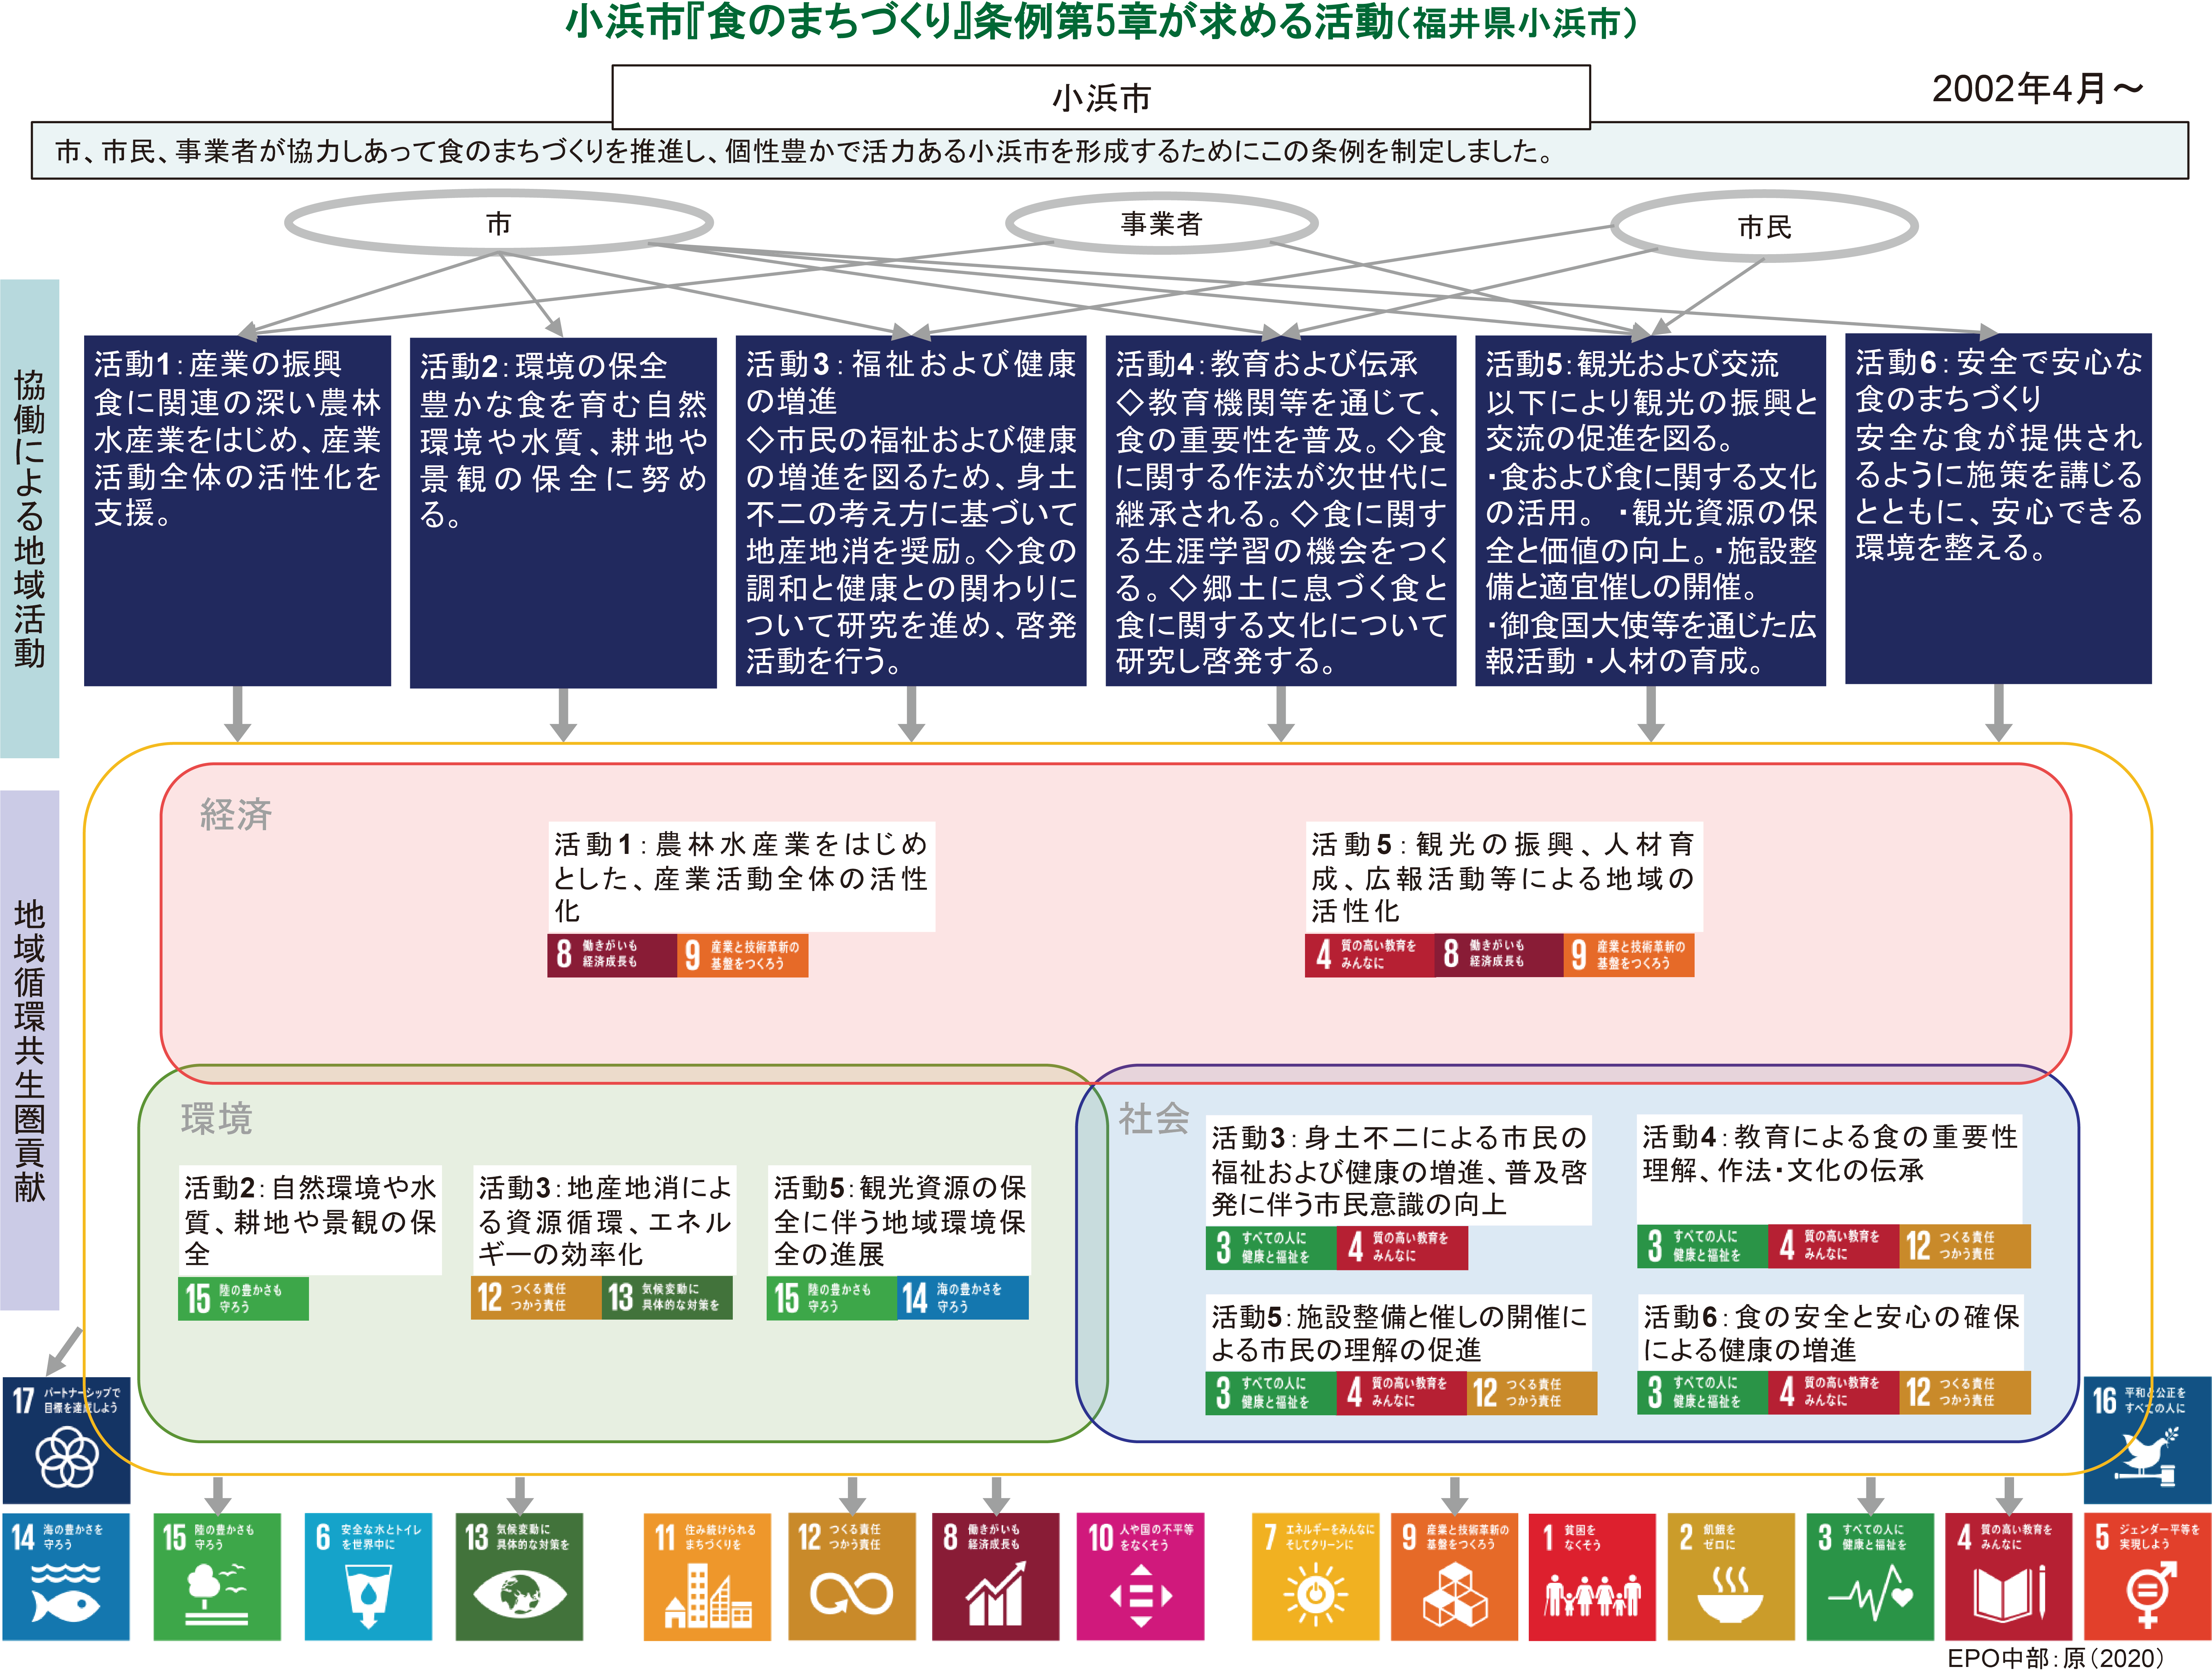Click the 社会 section heading
2212x1675 pixels.
click(1154, 1118)
